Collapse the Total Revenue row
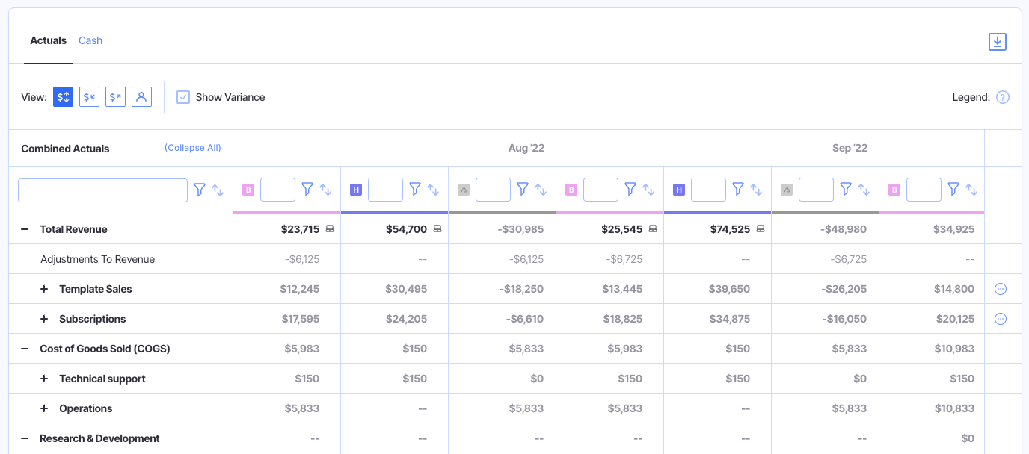The height and width of the screenshot is (454, 1029). [x=25, y=229]
